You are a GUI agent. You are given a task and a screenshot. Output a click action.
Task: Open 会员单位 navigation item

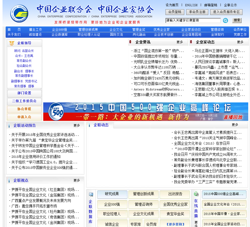pyautogui.click(x=240, y=29)
